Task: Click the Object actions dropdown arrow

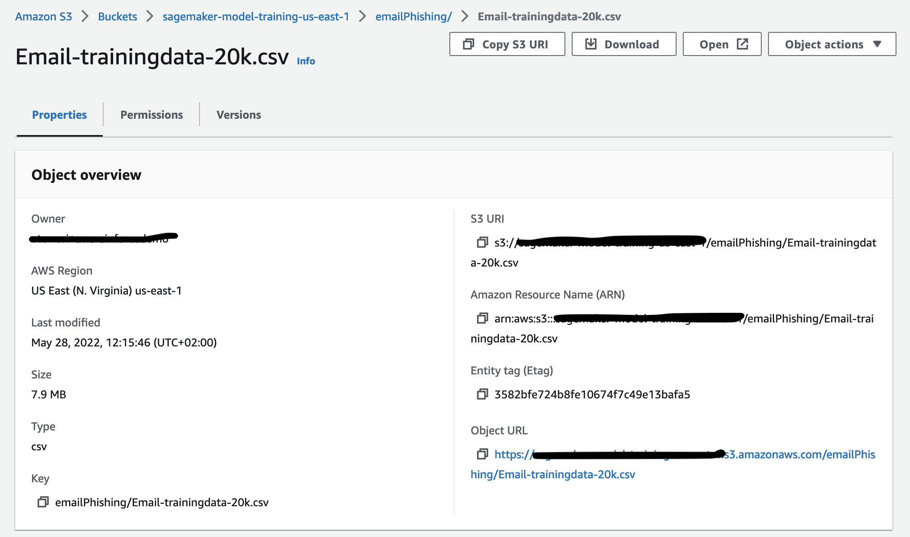Action: 877,44
